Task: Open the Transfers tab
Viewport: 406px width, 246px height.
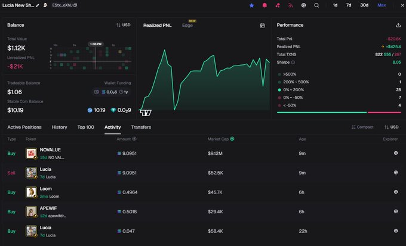Action: pos(141,127)
